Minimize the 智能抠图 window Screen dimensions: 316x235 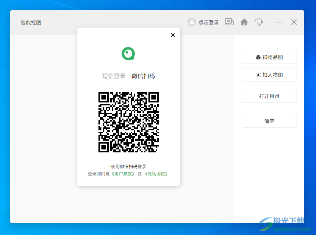pos(279,22)
